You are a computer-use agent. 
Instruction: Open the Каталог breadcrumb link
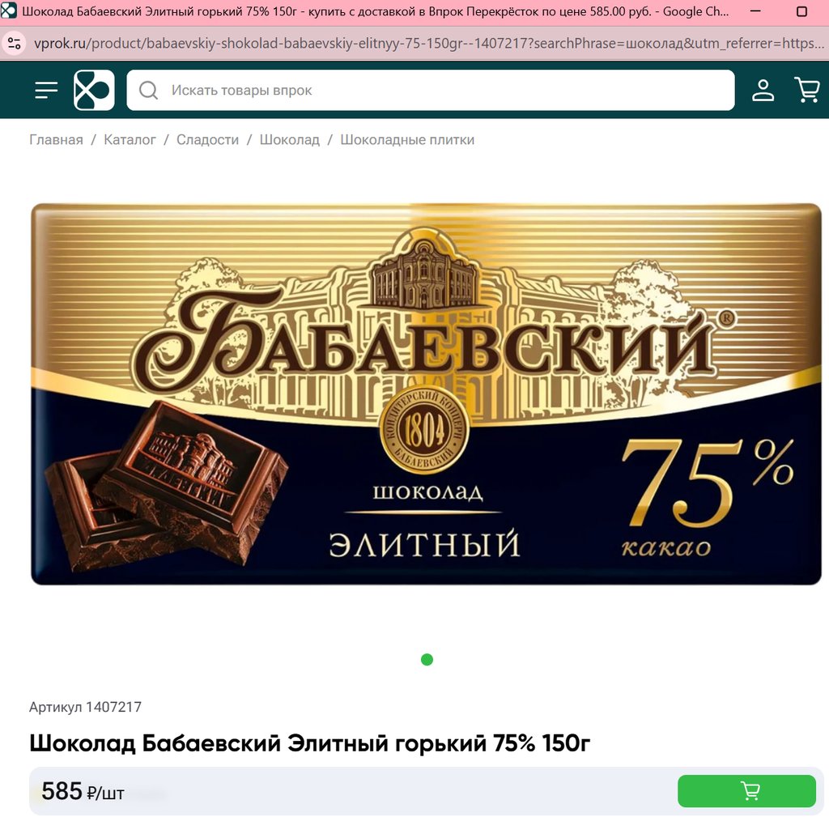(130, 140)
